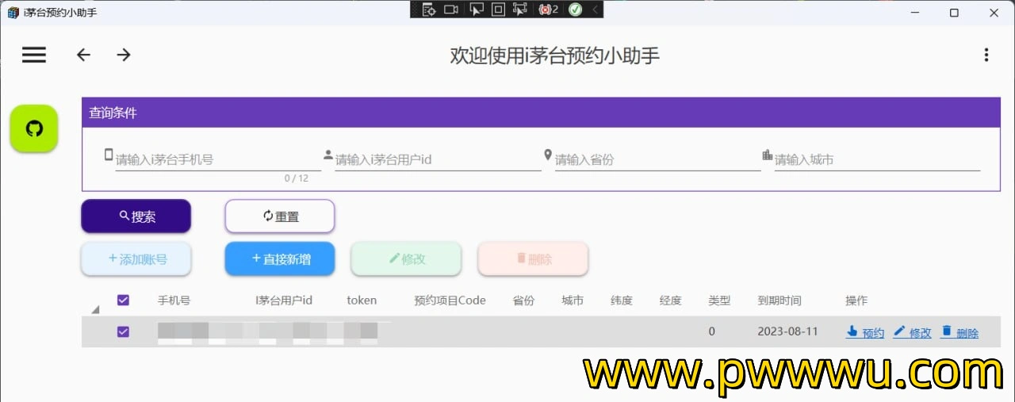Sort by token column header

(362, 301)
